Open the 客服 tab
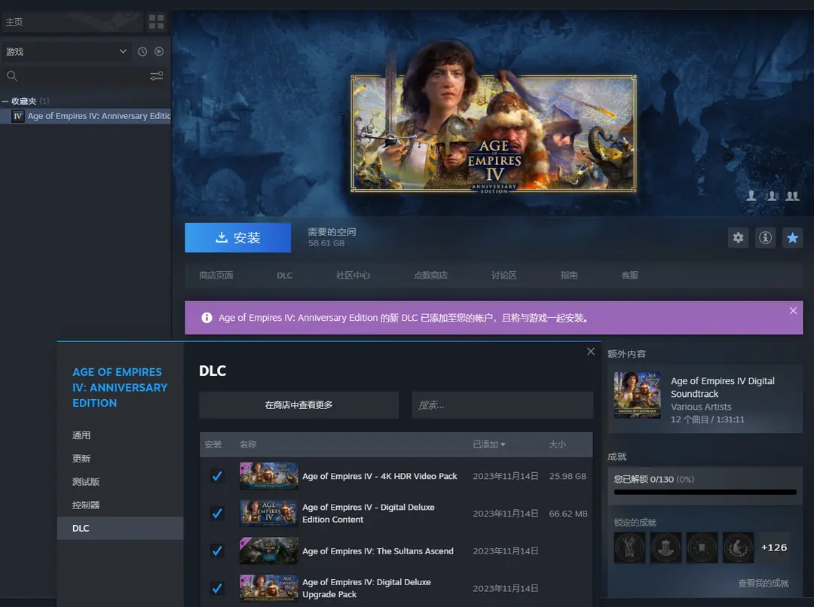Viewport: 814px width, 607px height. click(x=629, y=275)
